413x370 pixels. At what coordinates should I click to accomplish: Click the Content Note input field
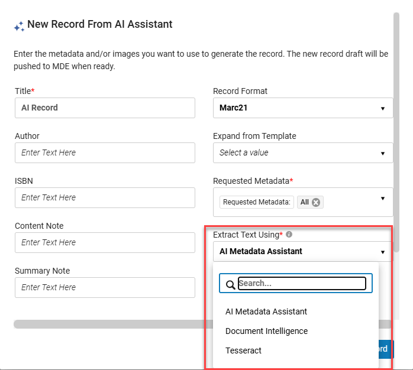(x=105, y=242)
